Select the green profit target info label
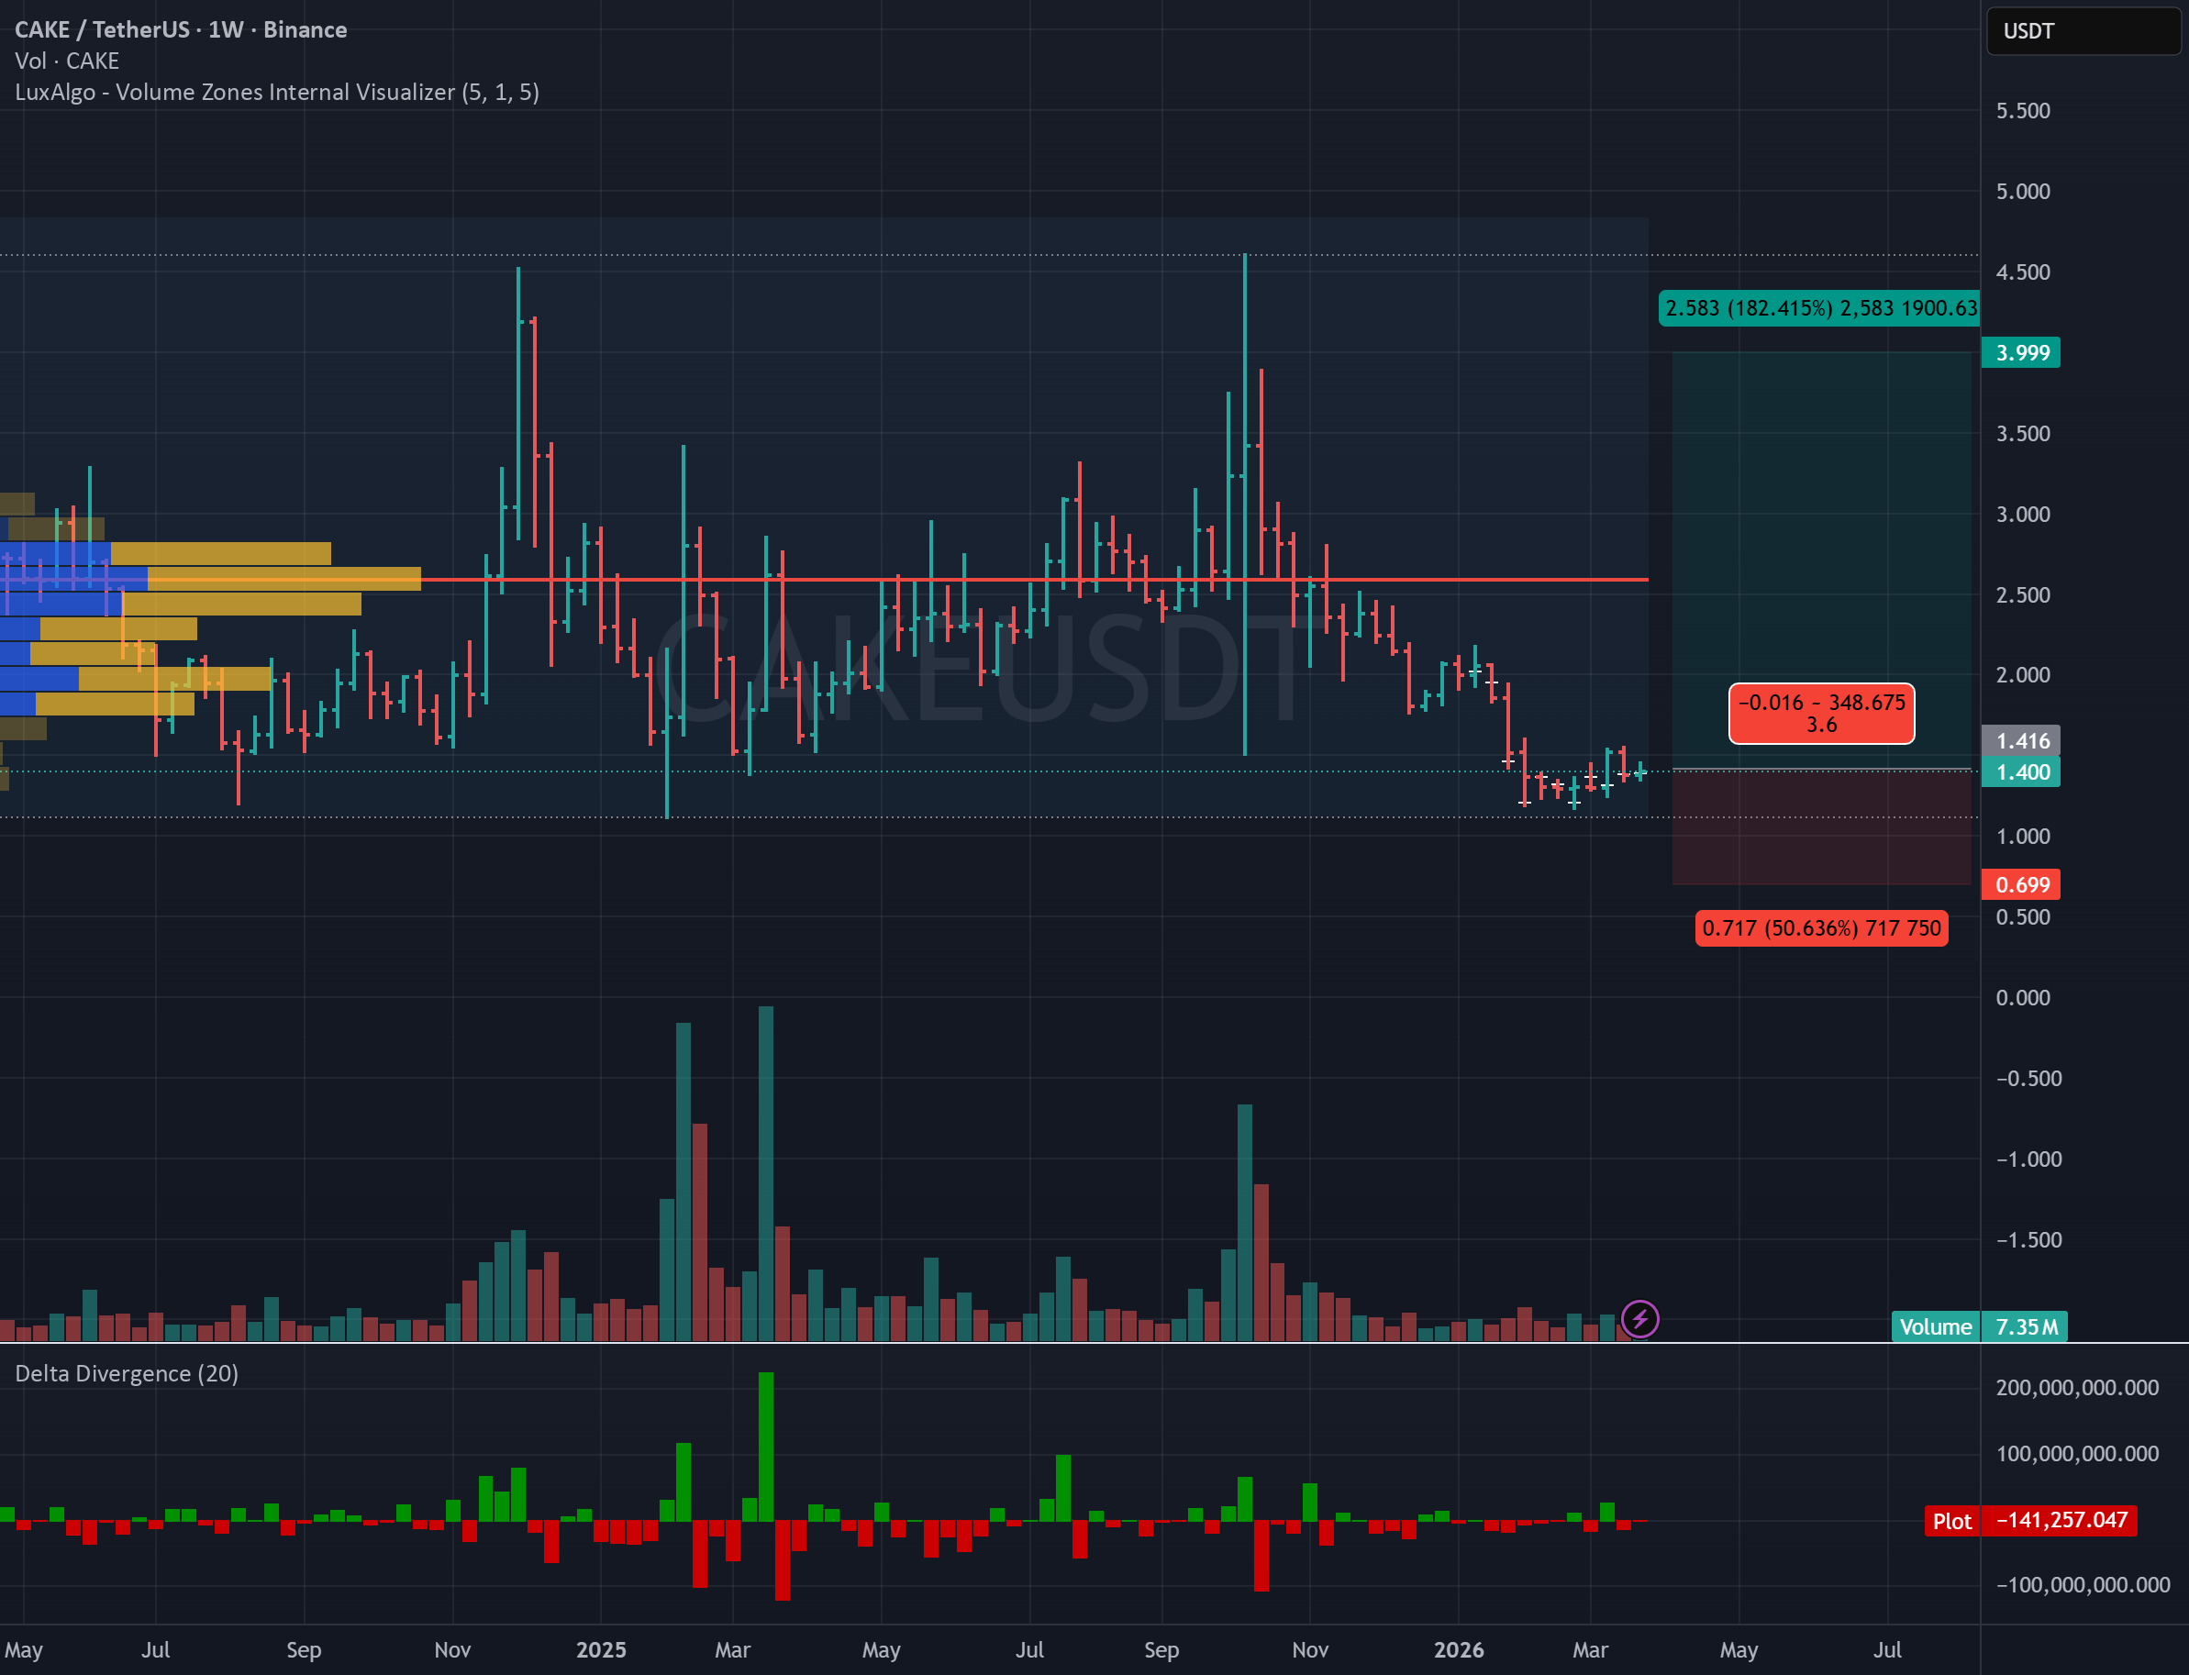The height and width of the screenshot is (1675, 2189). pyautogui.click(x=1819, y=308)
